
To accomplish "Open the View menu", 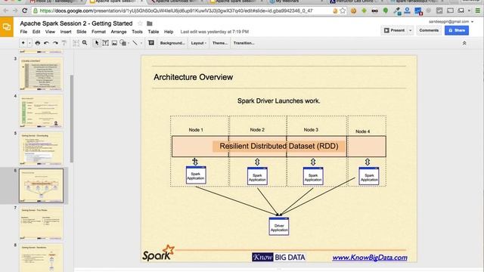I will [x=50, y=32].
